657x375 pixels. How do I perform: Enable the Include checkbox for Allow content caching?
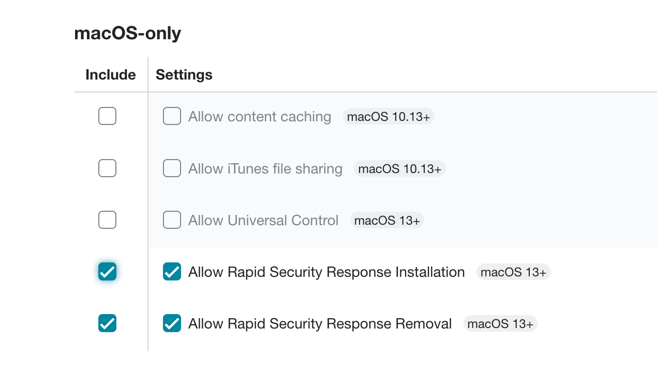[107, 116]
